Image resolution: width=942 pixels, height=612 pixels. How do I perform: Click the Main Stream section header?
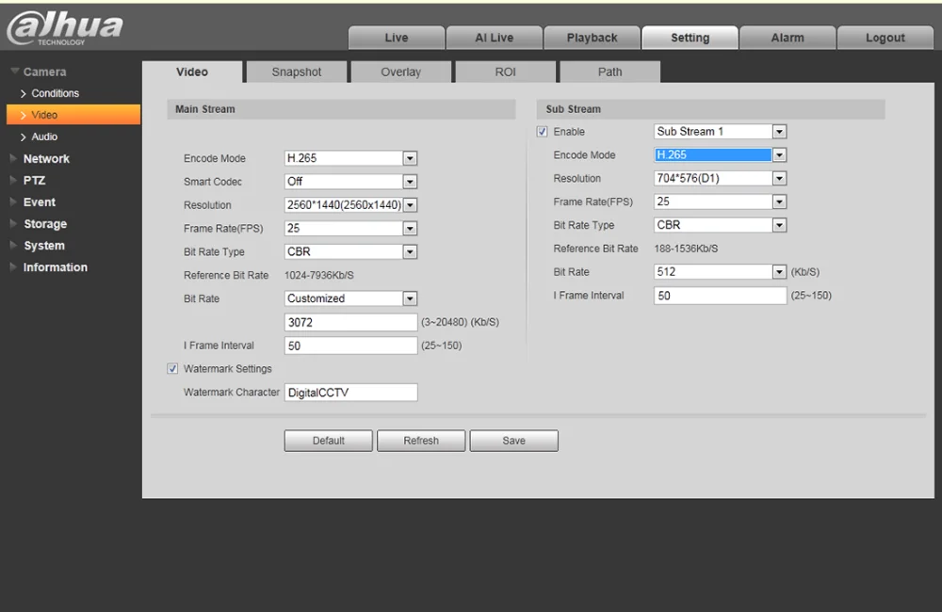point(341,109)
